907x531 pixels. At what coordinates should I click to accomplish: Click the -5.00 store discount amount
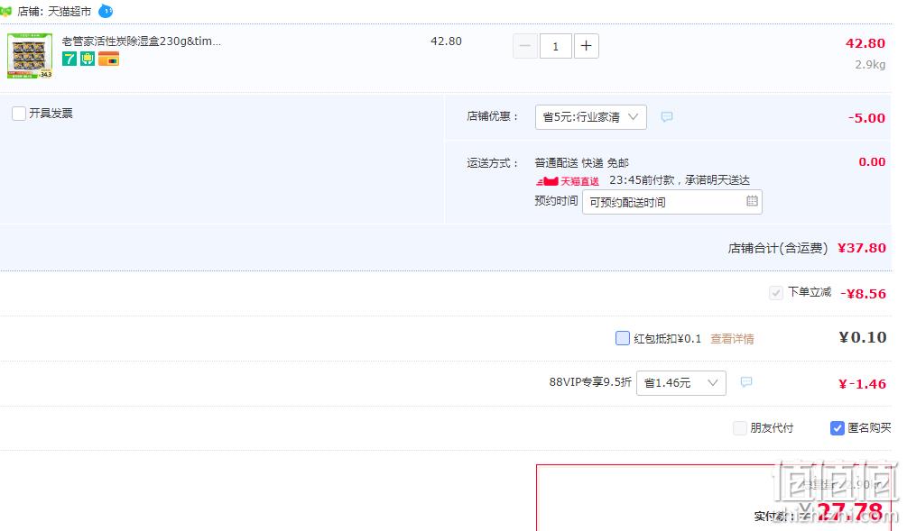tap(866, 118)
